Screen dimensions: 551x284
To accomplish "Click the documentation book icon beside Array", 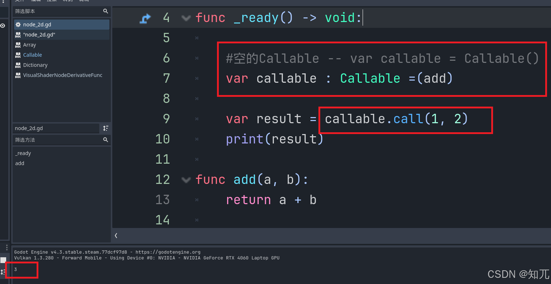I will coord(18,44).
